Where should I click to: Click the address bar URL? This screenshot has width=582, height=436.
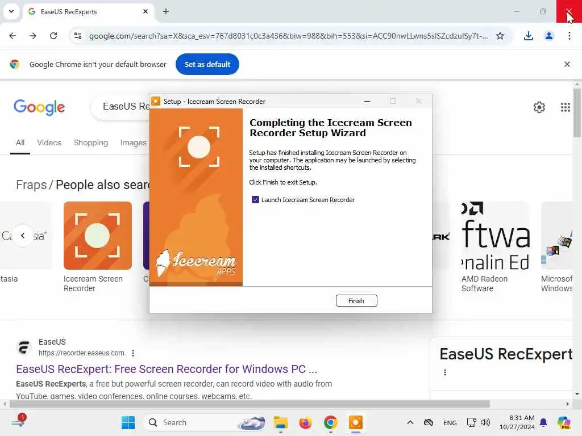pyautogui.click(x=288, y=36)
